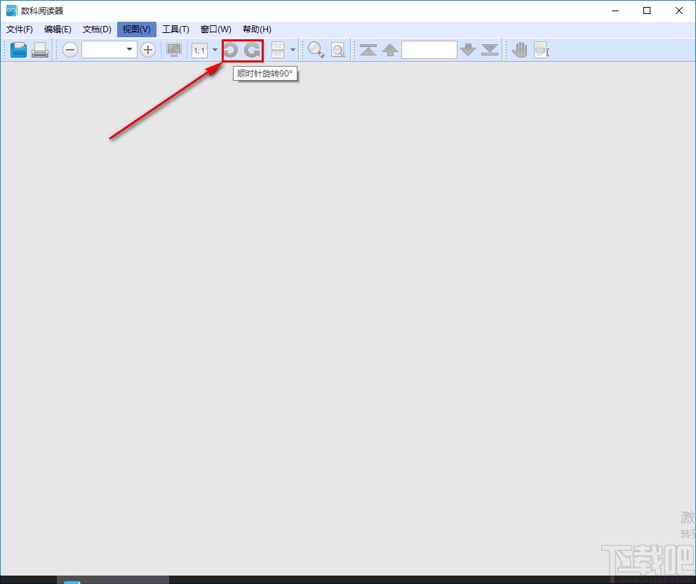This screenshot has width=696, height=584.
Task: Open the 视图(V) menu
Action: 137,29
